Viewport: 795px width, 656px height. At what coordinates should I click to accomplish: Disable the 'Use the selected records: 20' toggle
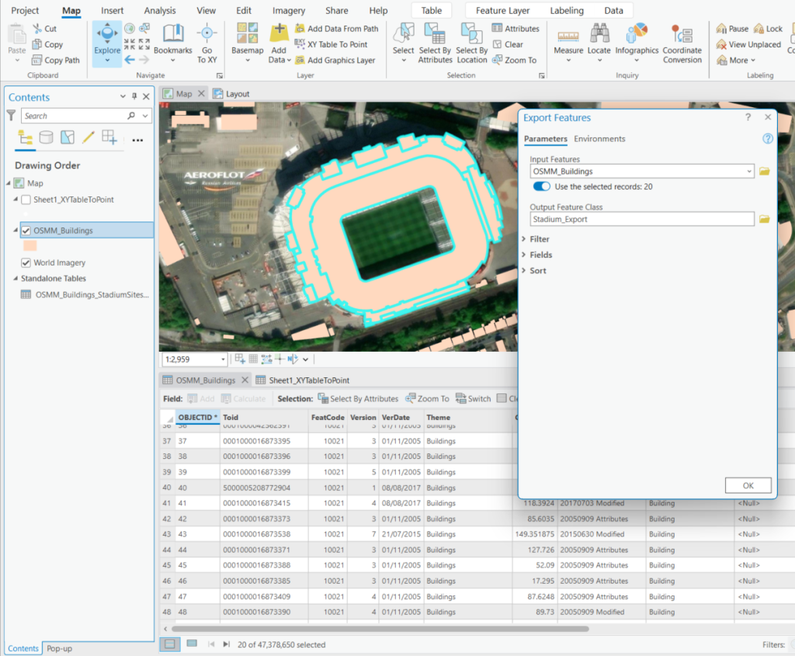tap(541, 187)
